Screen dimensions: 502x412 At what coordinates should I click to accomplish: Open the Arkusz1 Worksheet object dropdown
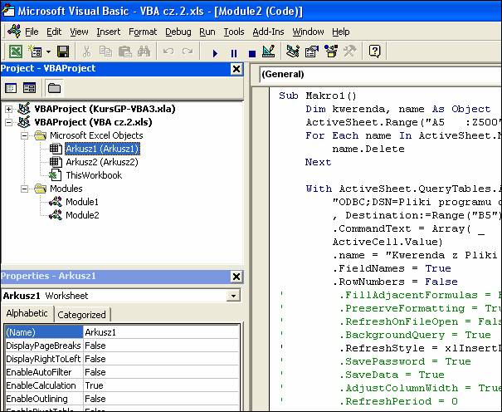[x=233, y=296]
